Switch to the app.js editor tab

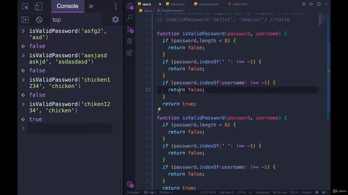146,4
